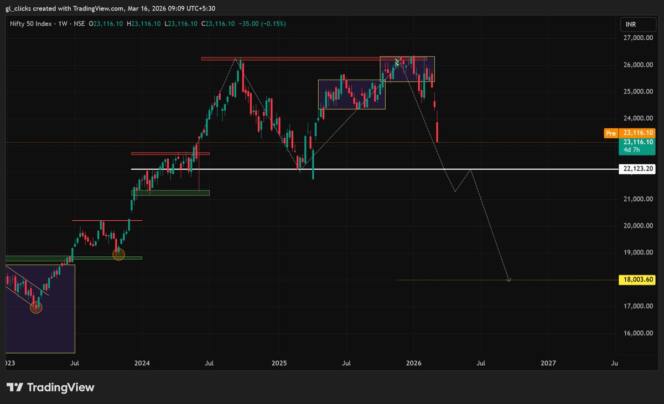Click 2026 on the time axis

[x=414, y=363]
